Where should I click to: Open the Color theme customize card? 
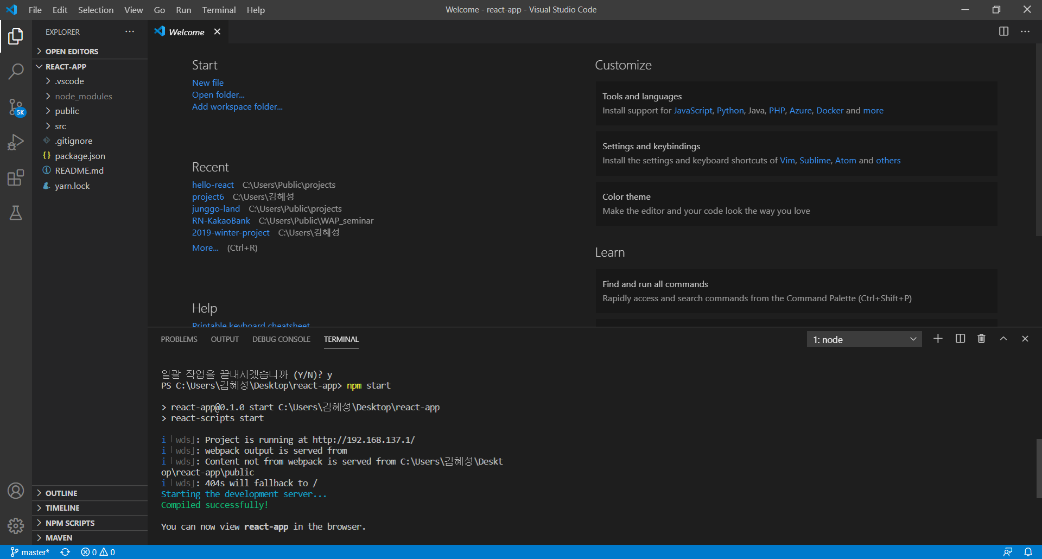pyautogui.click(x=796, y=204)
